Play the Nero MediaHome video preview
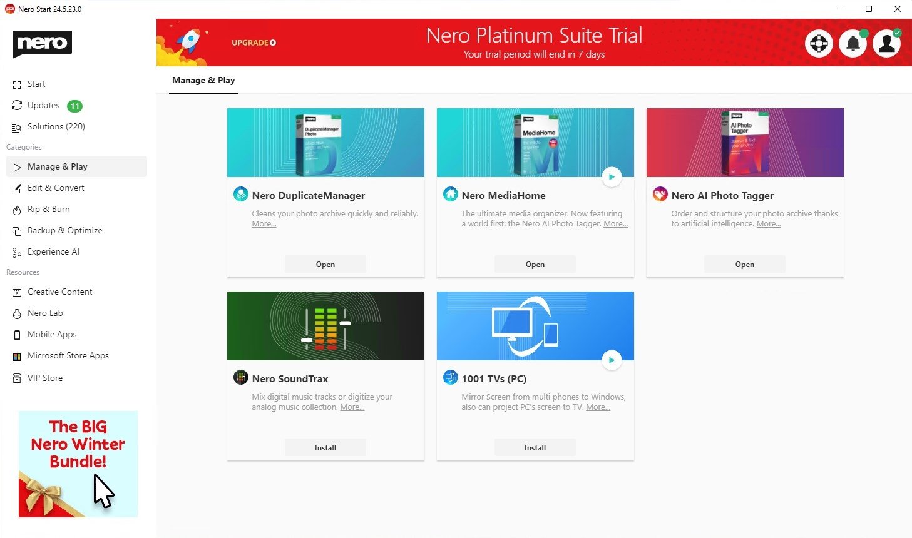 point(612,177)
